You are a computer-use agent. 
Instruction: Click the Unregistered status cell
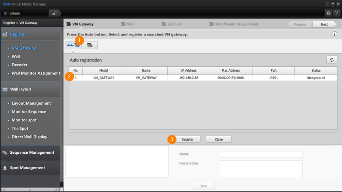[316, 78]
